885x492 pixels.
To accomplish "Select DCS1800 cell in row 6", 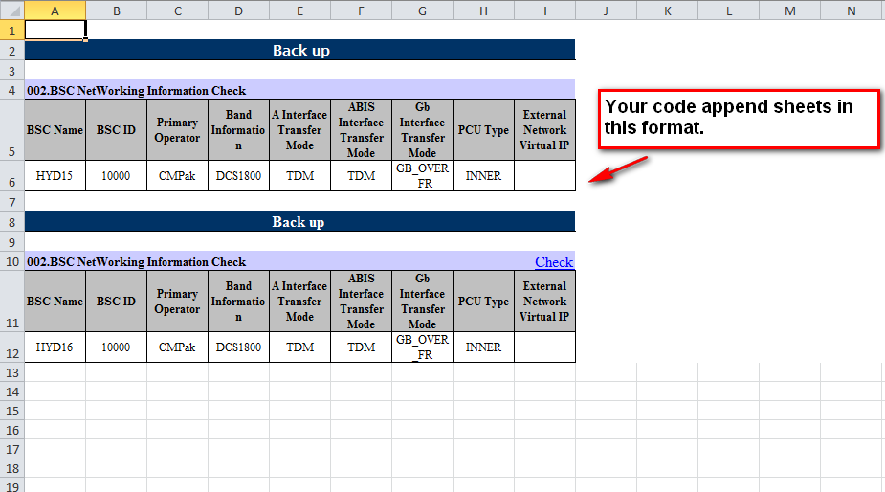I will tap(239, 176).
